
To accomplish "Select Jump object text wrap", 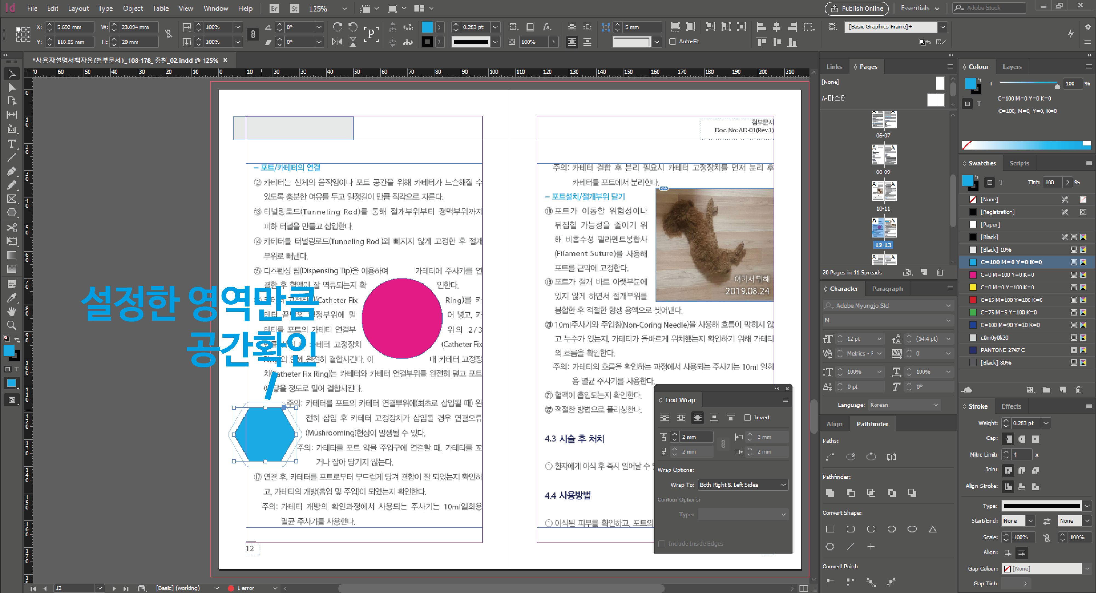I will click(x=714, y=417).
